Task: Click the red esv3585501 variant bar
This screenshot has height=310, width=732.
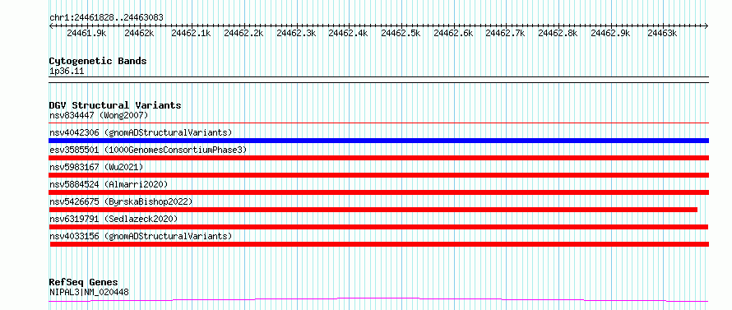Action: point(378,158)
